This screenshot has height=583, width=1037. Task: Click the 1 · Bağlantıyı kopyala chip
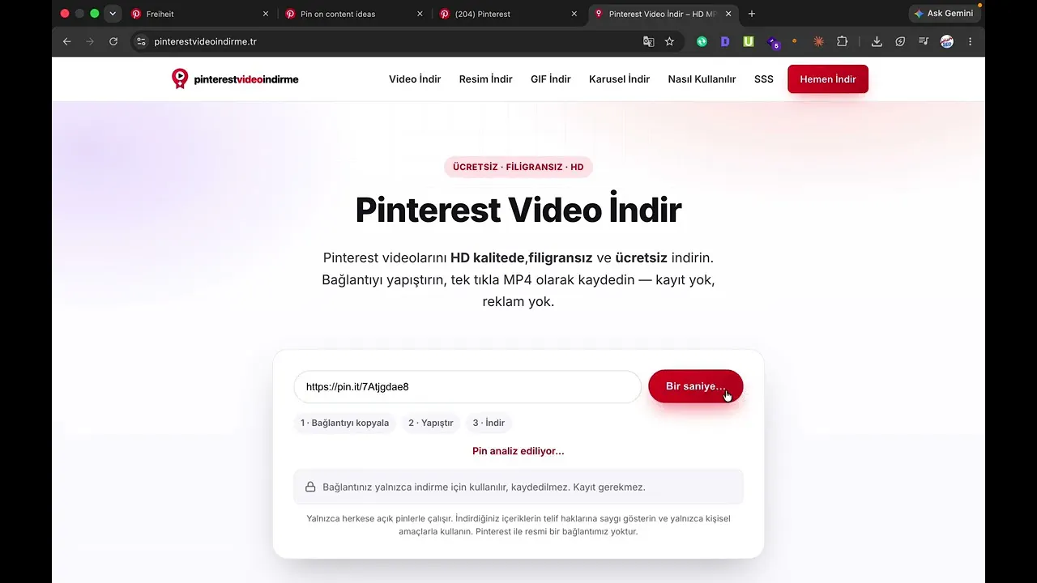(344, 423)
